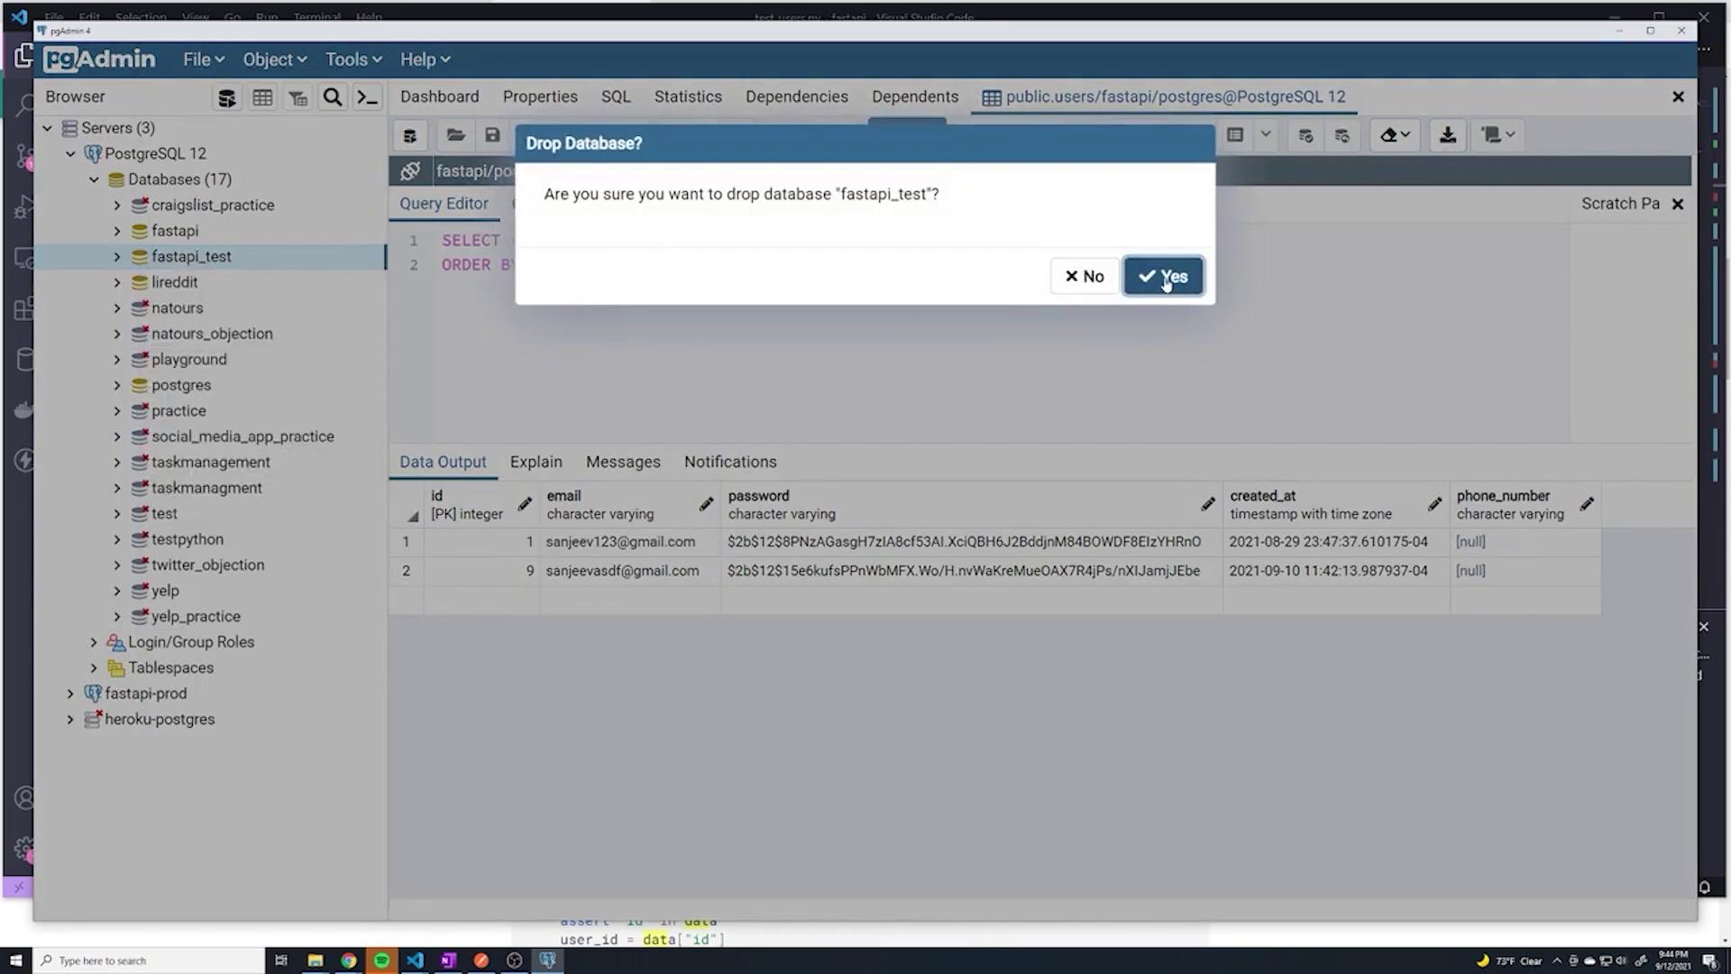
Task: Launch the PSQL tool terminal icon
Action: coord(367,97)
